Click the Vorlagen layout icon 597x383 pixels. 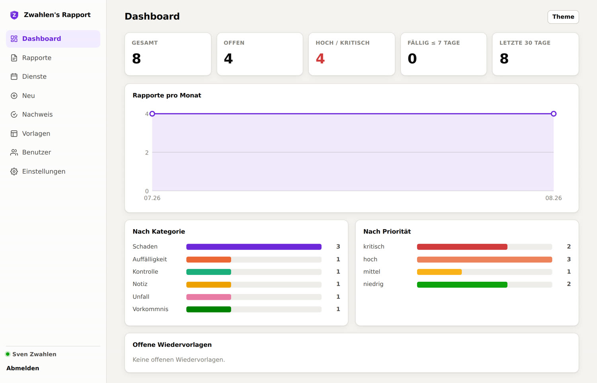pos(14,133)
